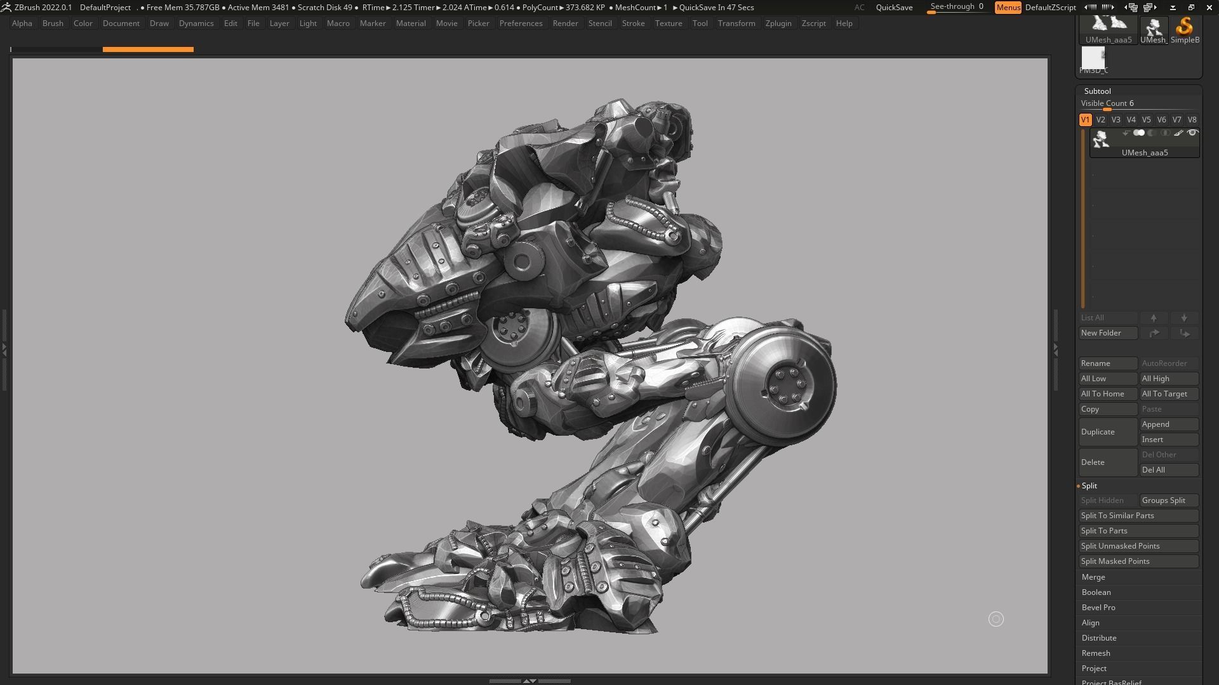The width and height of the screenshot is (1219, 685).
Task: Click the previous UI colors windows icon
Action: click(x=1131, y=8)
